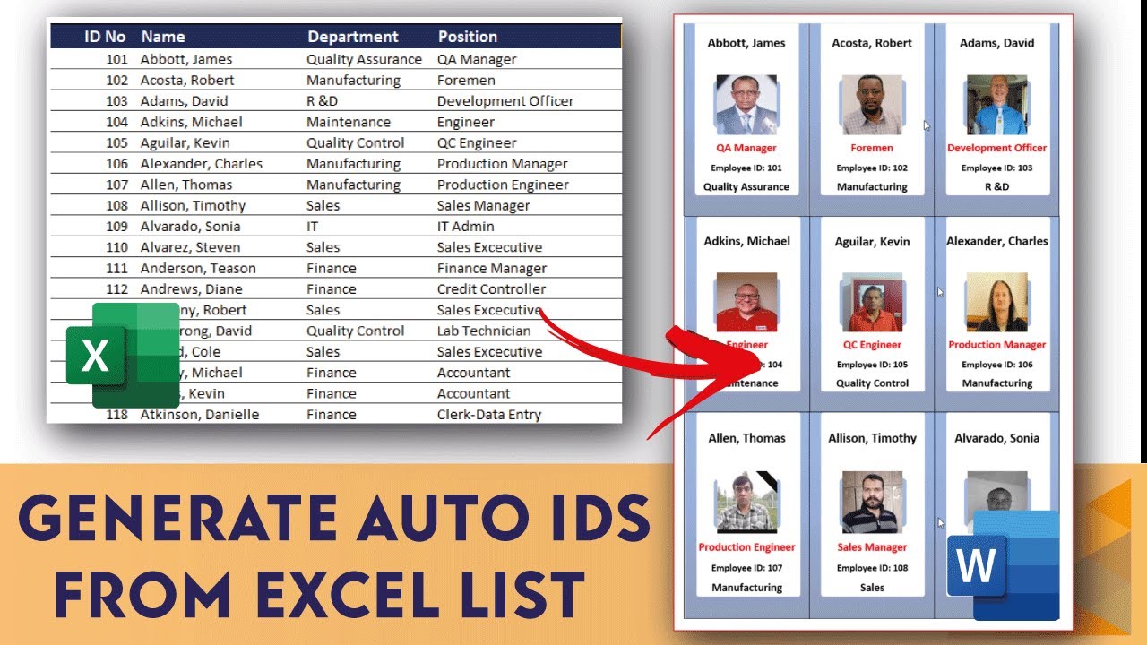Image resolution: width=1147 pixels, height=645 pixels.
Task: Select Employee ID: 107 text on card
Action: point(746,569)
